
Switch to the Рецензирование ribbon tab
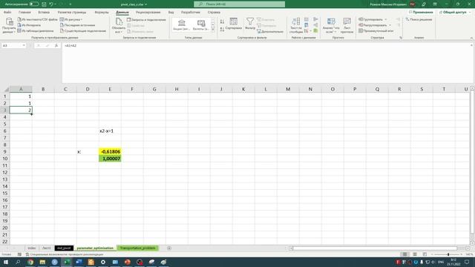click(148, 13)
